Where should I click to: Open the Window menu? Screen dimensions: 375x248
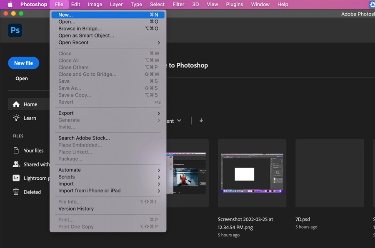pyautogui.click(x=260, y=5)
